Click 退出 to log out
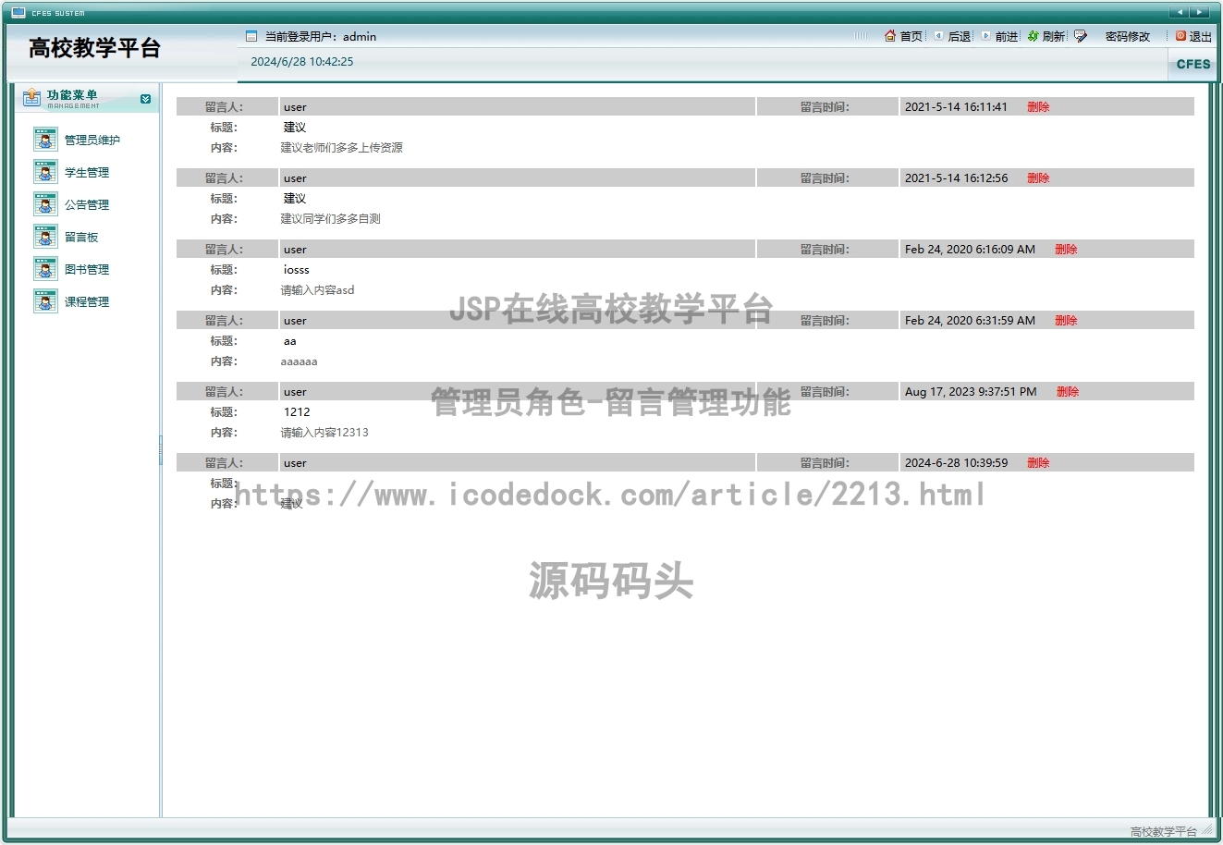The width and height of the screenshot is (1223, 845). pos(1200,37)
